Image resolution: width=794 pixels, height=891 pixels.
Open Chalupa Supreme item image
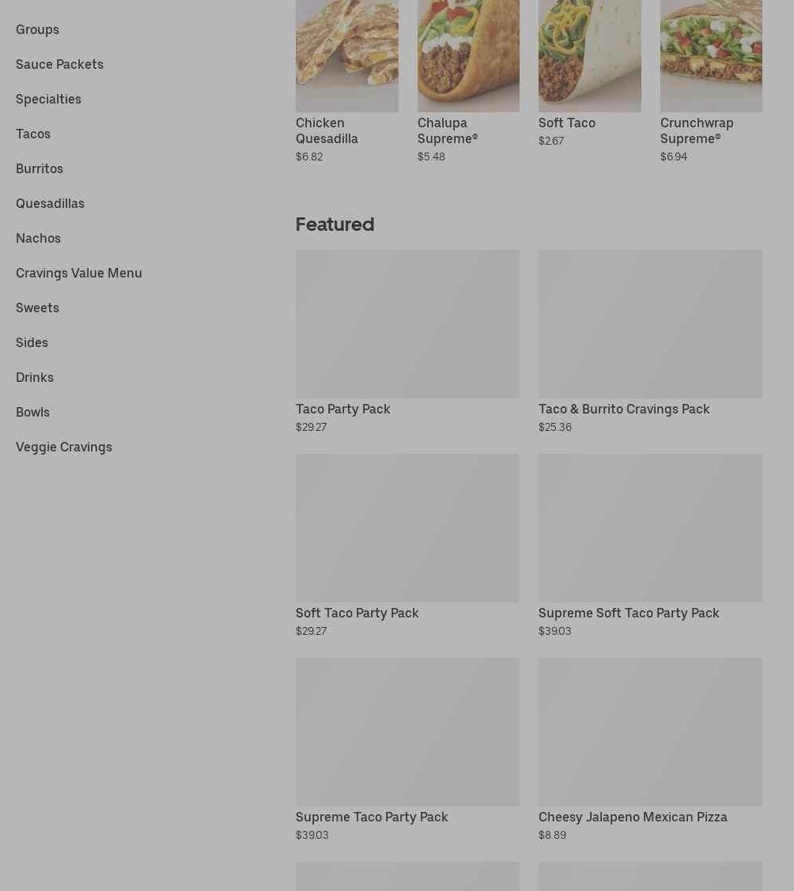click(x=468, y=55)
